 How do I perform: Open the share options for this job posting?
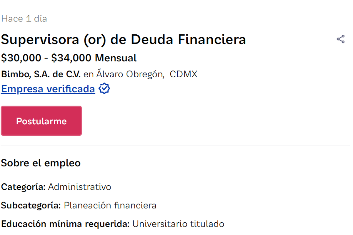340,38
